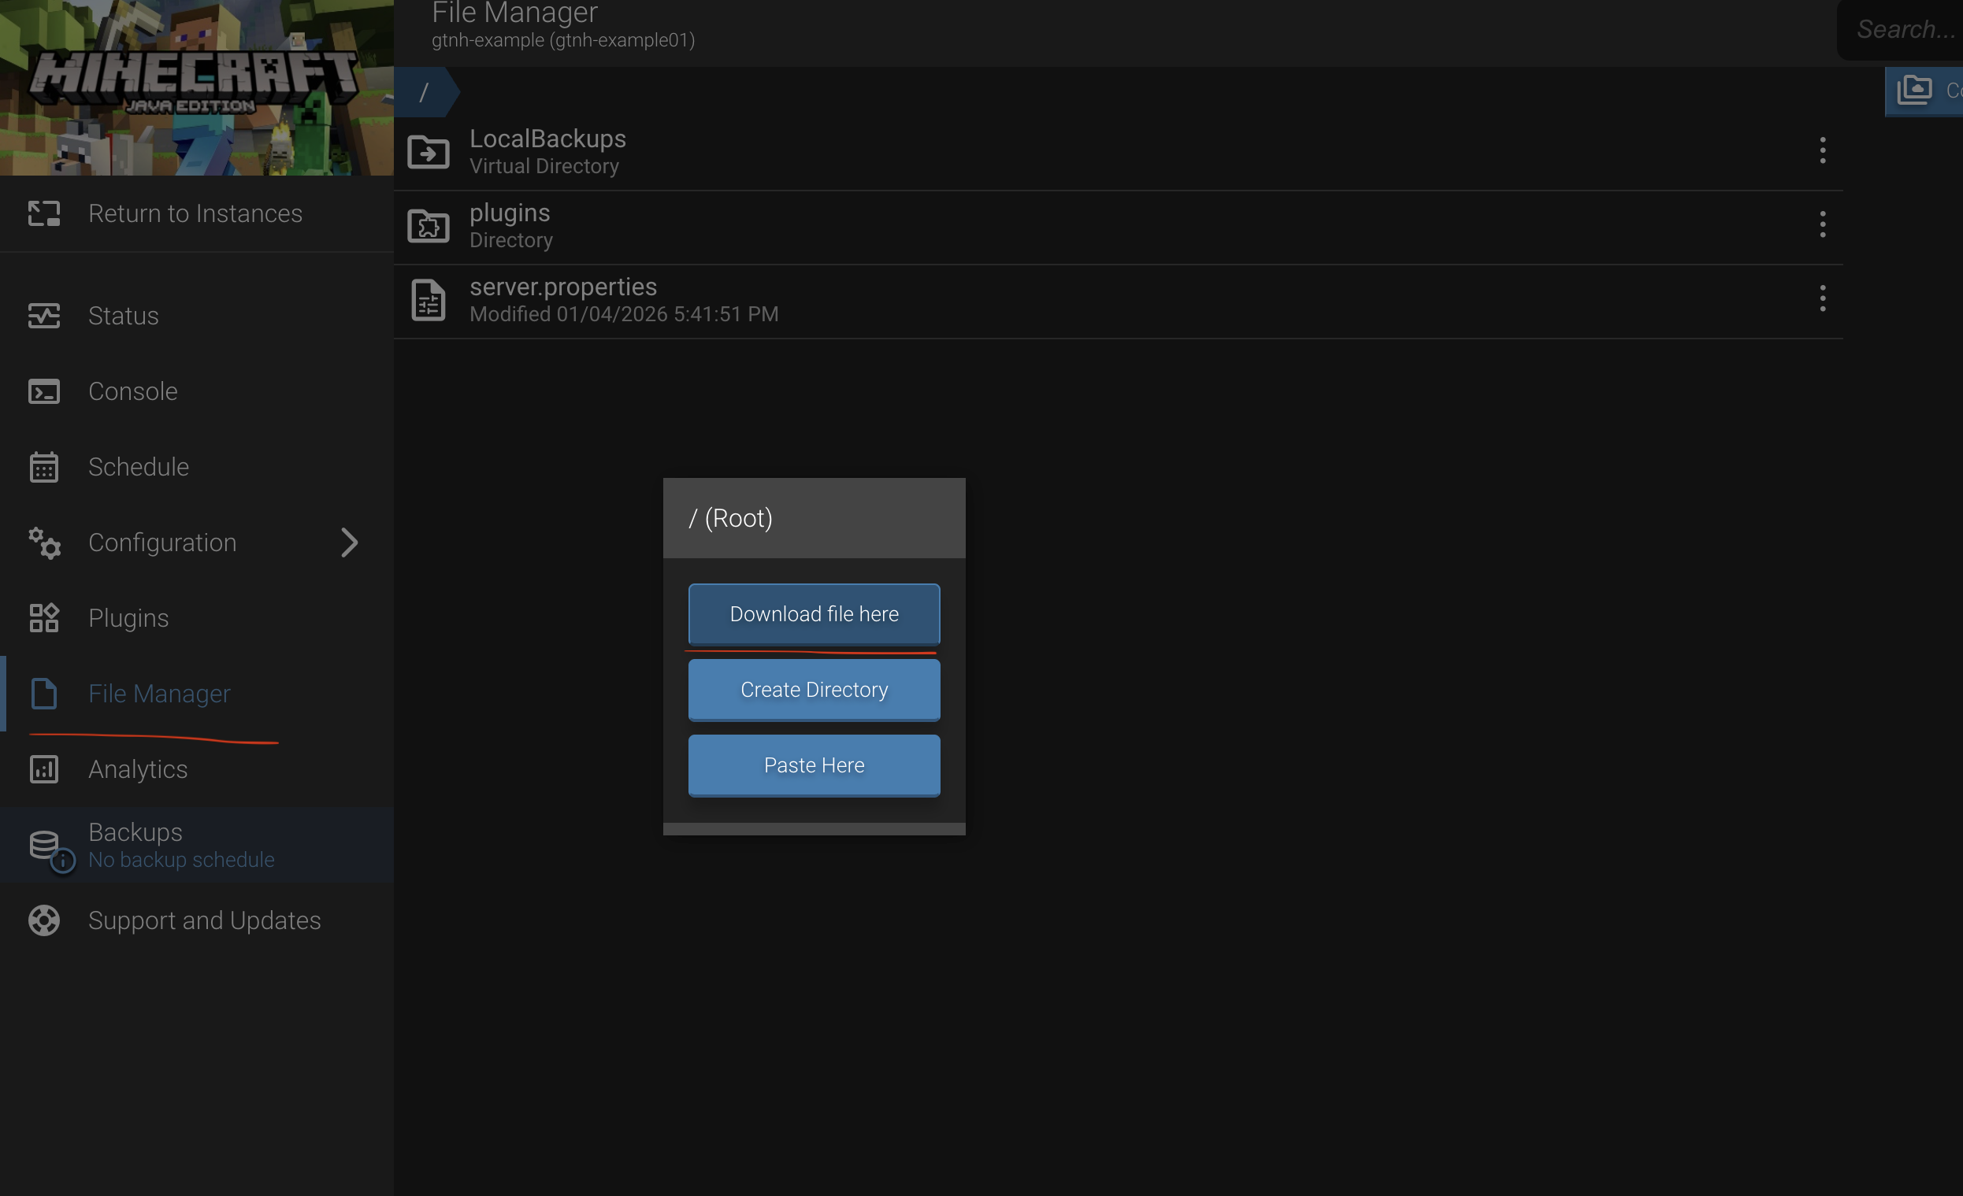This screenshot has height=1196, width=1963.
Task: Click the Minecraft Java Edition banner
Action: pyautogui.click(x=197, y=87)
